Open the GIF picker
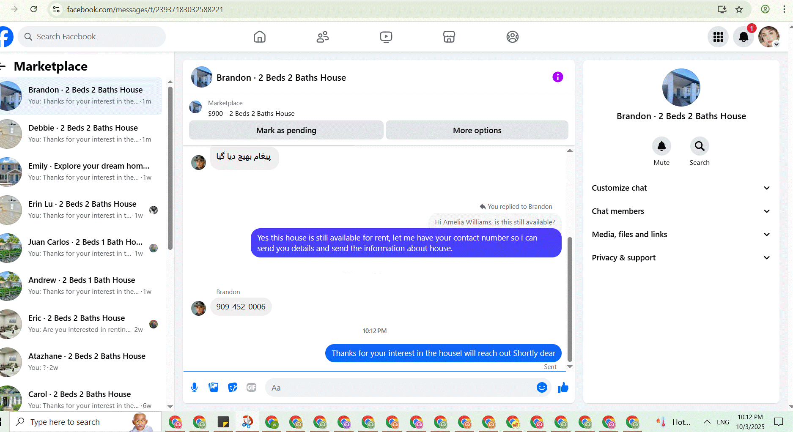793x432 pixels. [x=252, y=388]
